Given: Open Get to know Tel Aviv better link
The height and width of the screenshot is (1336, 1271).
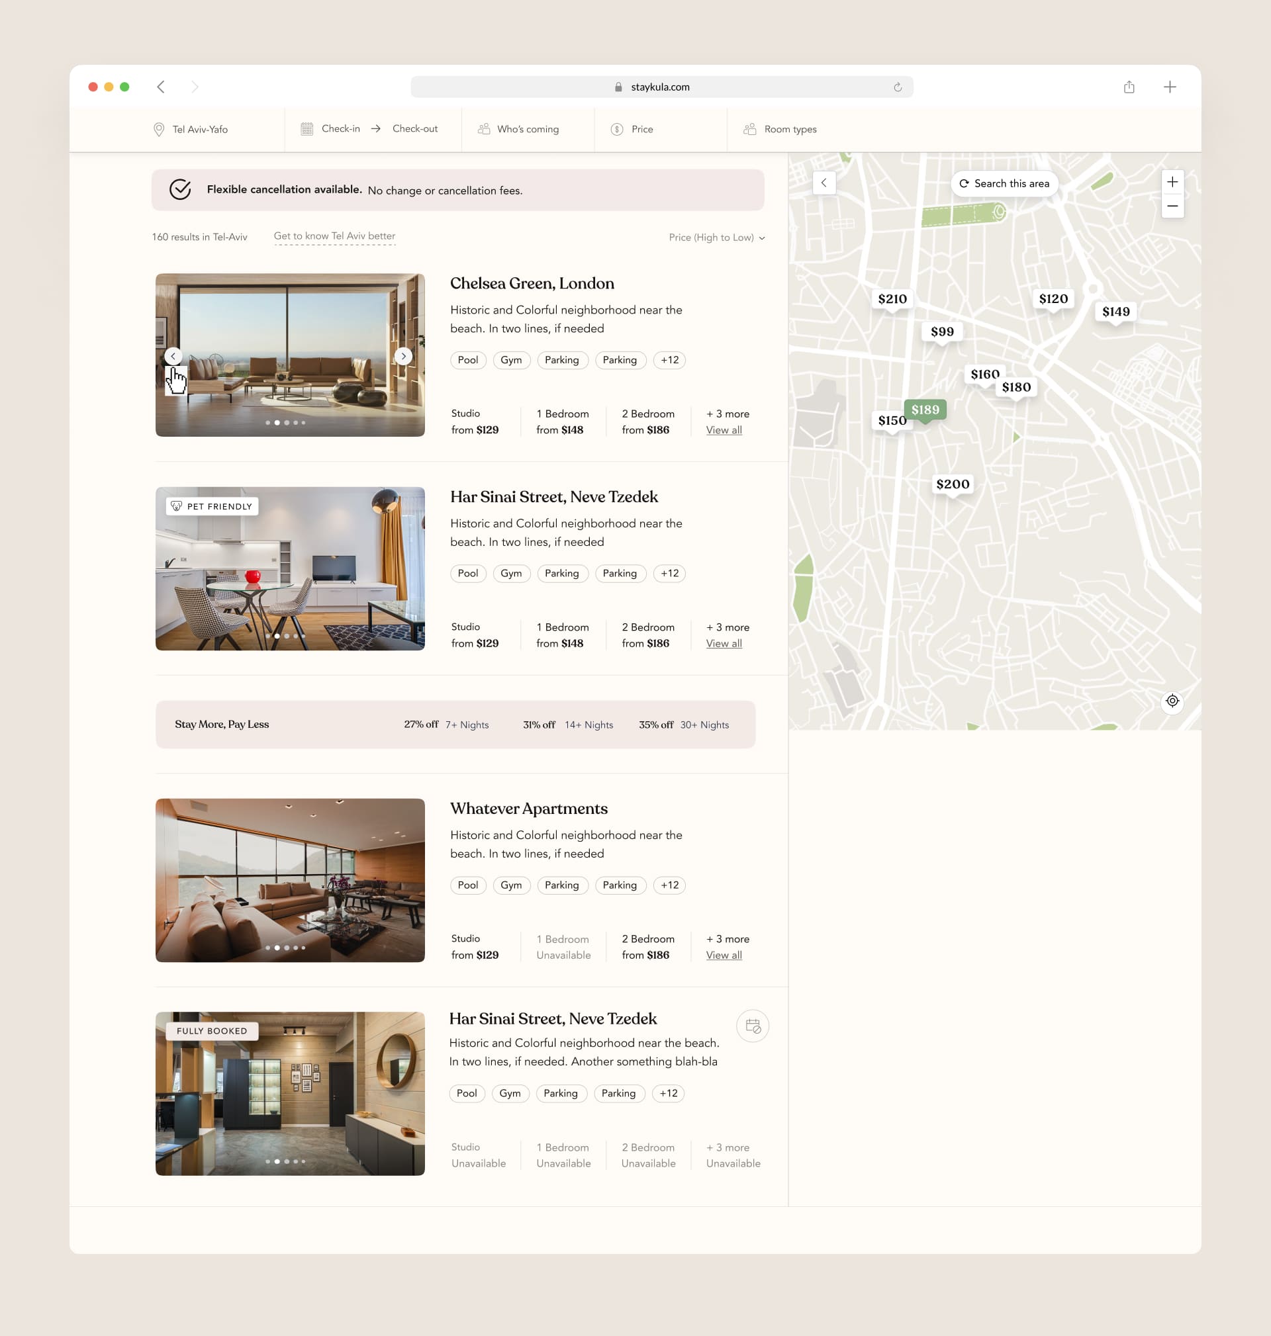Looking at the screenshot, I should pos(334,236).
